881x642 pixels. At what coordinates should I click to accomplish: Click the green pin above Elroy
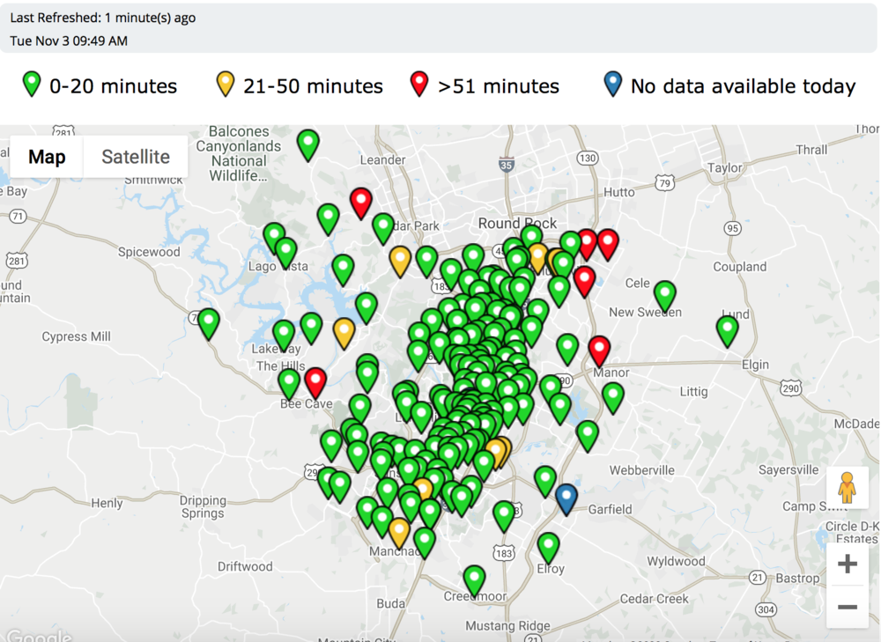point(548,546)
